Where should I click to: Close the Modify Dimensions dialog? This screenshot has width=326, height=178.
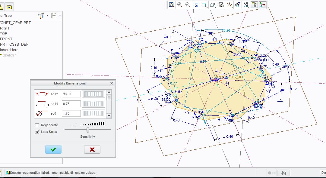pos(112,83)
